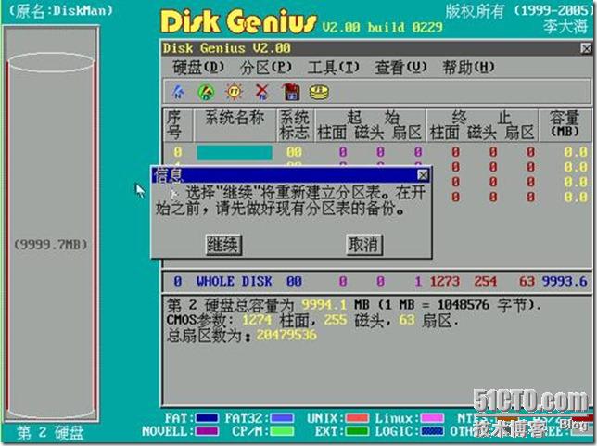
Task: Close the Disk Genius V2.00 window
Action: pos(586,48)
